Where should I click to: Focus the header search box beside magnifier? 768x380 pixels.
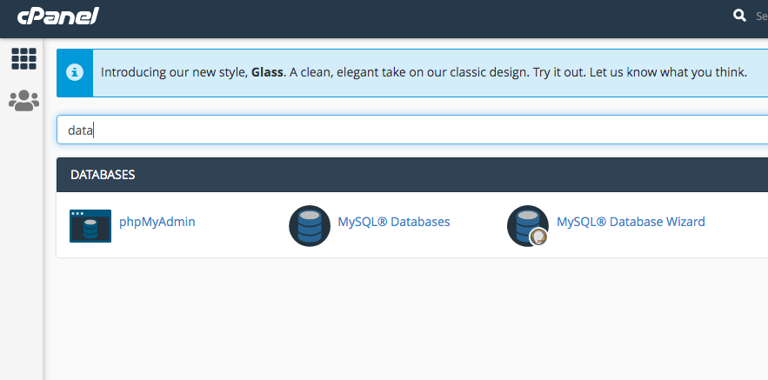click(761, 17)
